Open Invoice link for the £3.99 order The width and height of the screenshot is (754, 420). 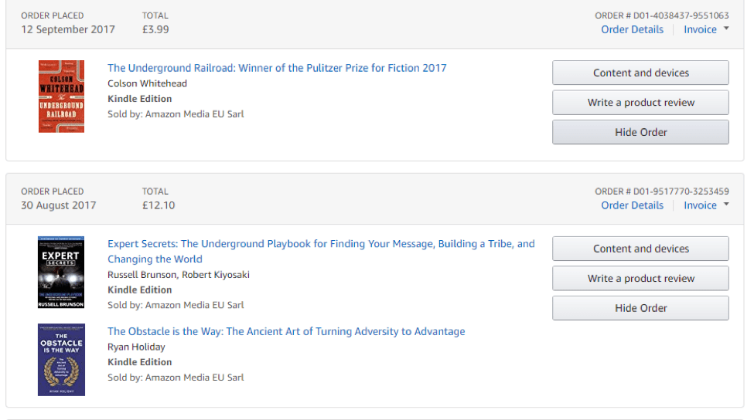pos(700,29)
